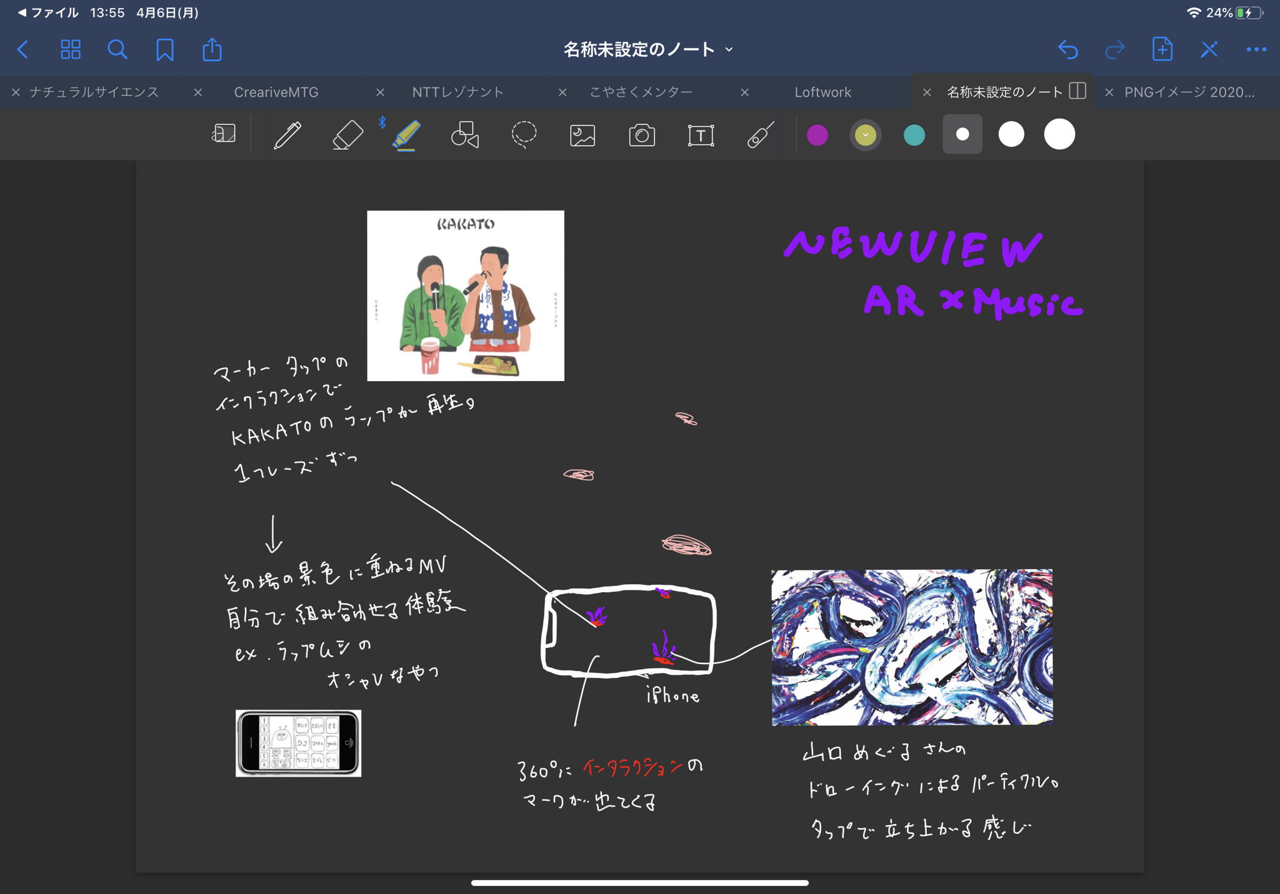Viewport: 1280px width, 894px height.
Task: Switch to the Loftwork tab
Action: coord(822,92)
